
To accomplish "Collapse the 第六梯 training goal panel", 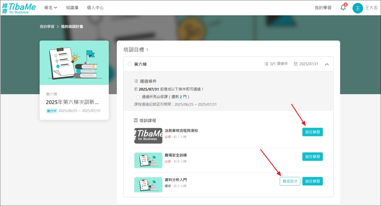I will click(x=327, y=64).
